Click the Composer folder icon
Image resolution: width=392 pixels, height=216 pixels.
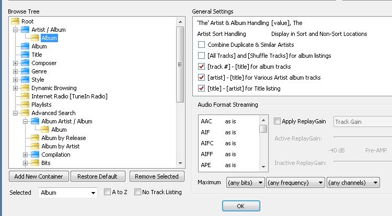[25, 63]
